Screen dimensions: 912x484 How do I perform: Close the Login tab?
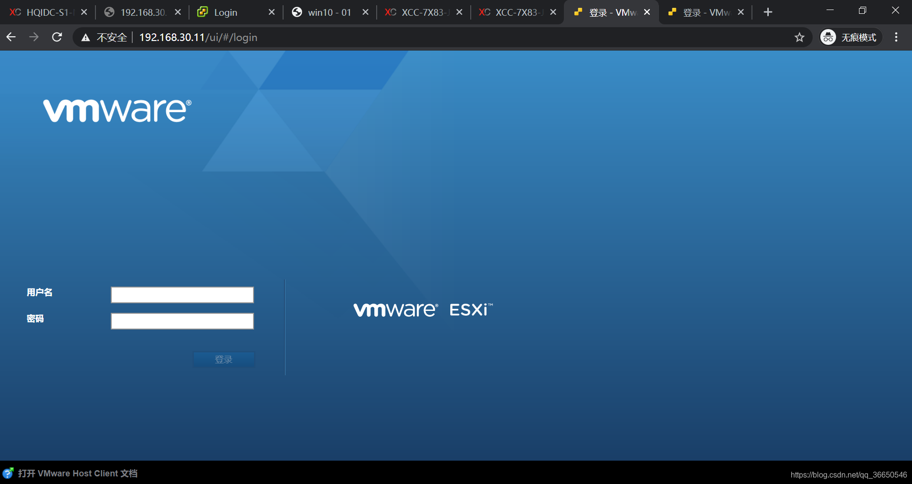pyautogui.click(x=272, y=12)
